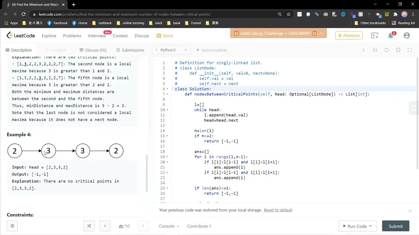
Task: Toggle the Autocomplete option
Action: (212, 50)
